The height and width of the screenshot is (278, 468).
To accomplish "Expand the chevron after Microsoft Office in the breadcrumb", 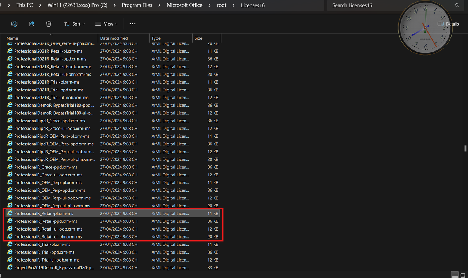I will click(x=210, y=5).
